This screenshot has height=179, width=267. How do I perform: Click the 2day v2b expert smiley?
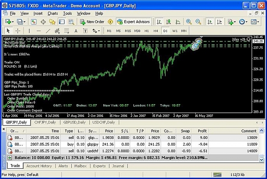pyautogui.click(x=249, y=39)
